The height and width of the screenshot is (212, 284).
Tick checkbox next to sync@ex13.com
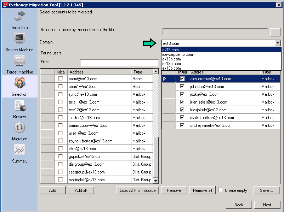[61, 94]
